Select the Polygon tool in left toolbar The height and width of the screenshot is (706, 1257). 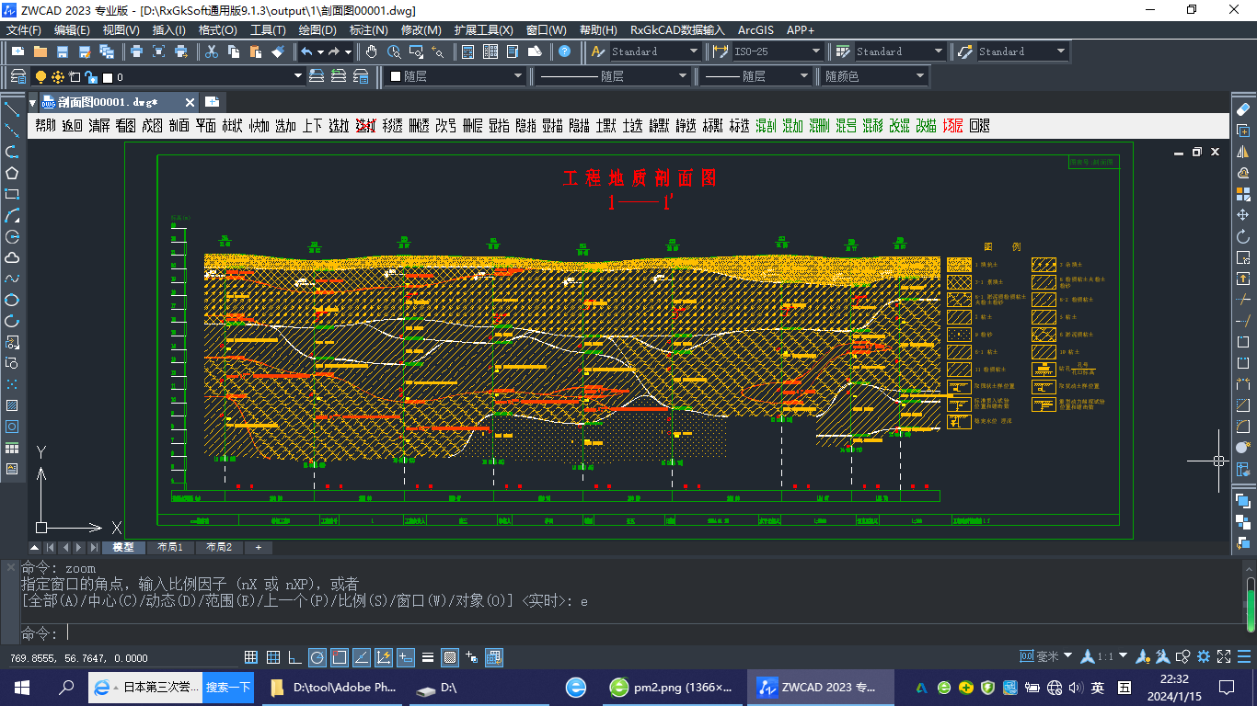click(x=12, y=173)
